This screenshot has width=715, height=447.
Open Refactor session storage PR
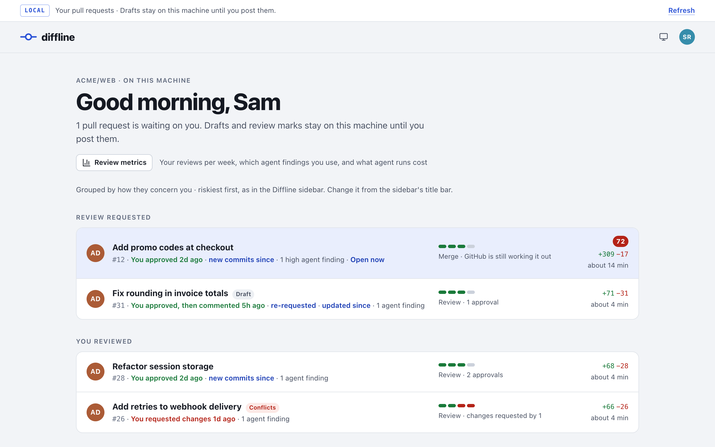pos(357,372)
